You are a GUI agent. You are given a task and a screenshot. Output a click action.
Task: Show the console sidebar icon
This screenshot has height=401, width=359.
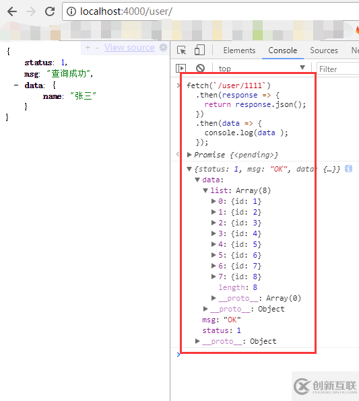click(181, 68)
